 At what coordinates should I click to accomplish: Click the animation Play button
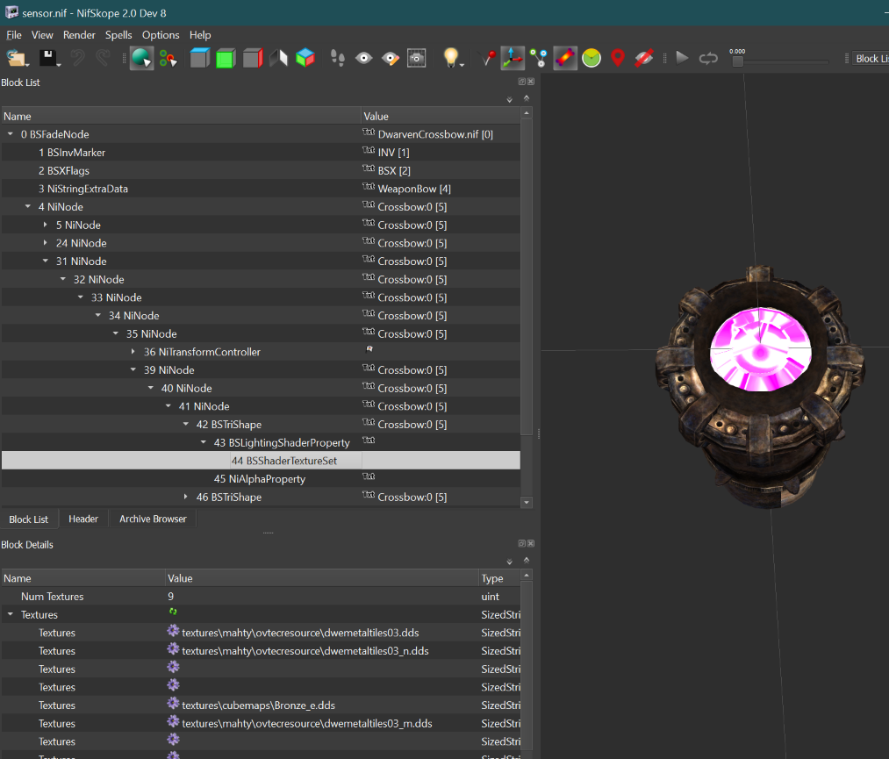tap(682, 59)
